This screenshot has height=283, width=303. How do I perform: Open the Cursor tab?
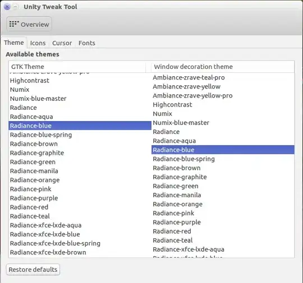(62, 43)
